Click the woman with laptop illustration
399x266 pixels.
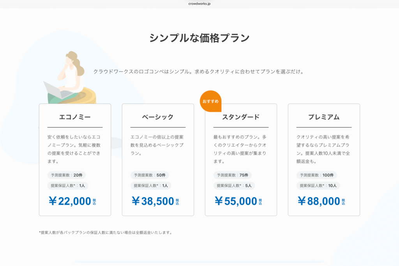[70, 79]
